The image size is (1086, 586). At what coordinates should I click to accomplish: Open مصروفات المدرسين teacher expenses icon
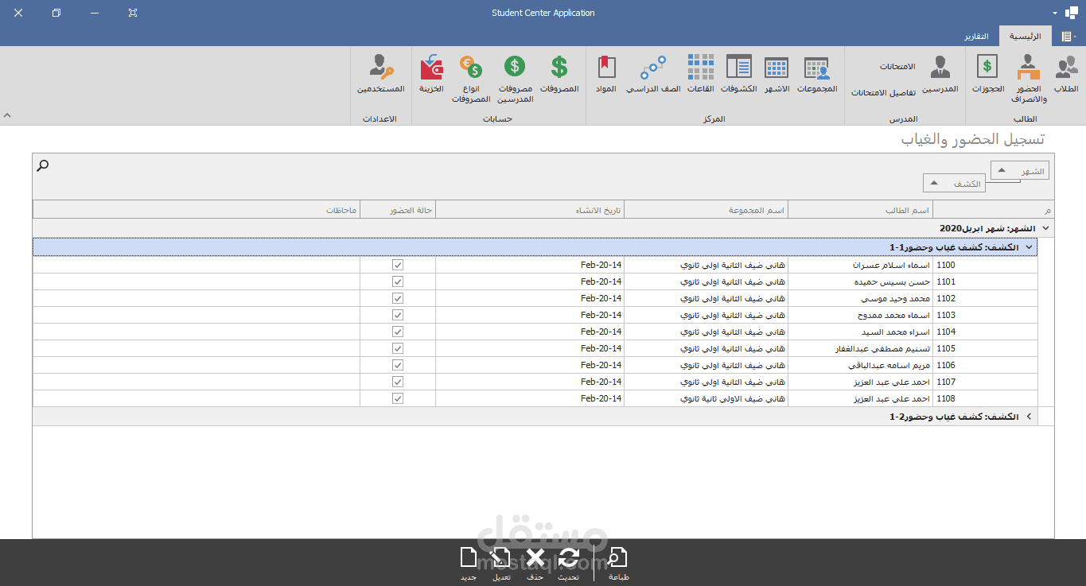515,79
